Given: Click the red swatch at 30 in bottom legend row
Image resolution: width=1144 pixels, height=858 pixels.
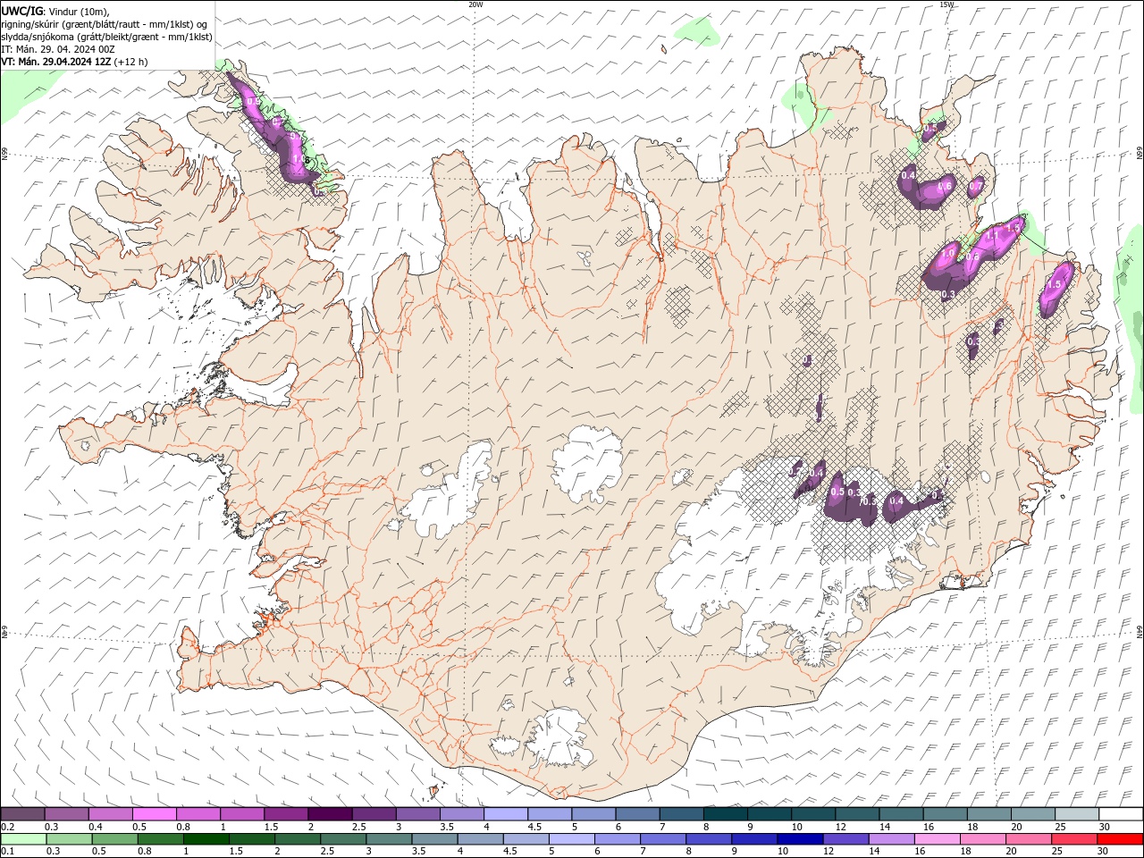Looking at the screenshot, I should [1119, 839].
